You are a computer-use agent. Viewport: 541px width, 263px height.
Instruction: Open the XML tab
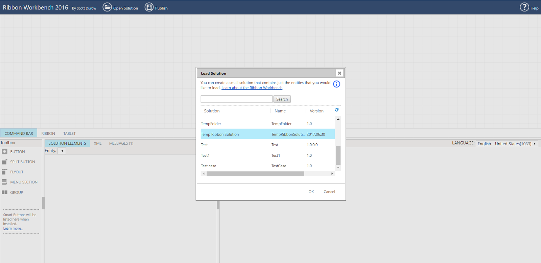click(98, 143)
